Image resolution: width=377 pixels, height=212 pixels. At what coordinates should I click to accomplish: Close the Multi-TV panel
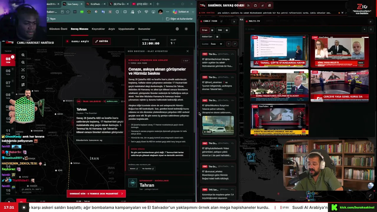click(371, 21)
